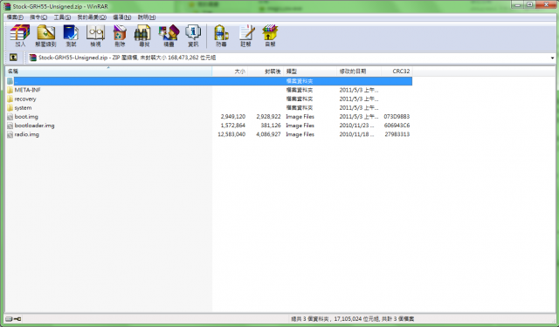Click CRC32 value 073D9883
The height and width of the screenshot is (327, 559).
pyautogui.click(x=397, y=117)
